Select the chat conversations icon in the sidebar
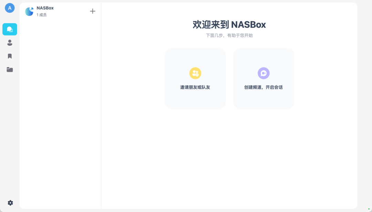The image size is (372, 212). click(9, 29)
